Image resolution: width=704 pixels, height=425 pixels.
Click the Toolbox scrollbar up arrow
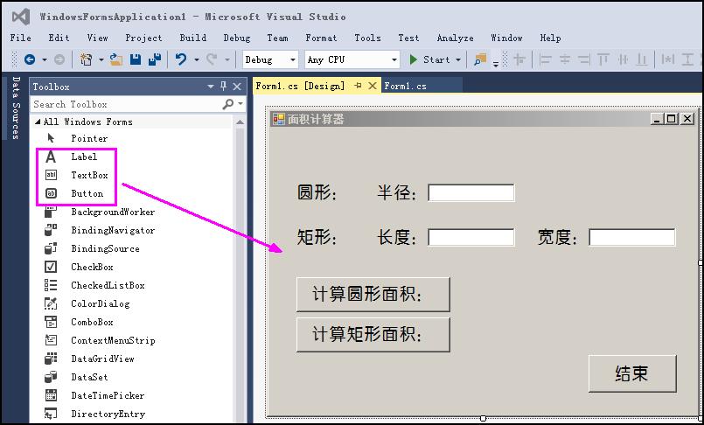(240, 122)
